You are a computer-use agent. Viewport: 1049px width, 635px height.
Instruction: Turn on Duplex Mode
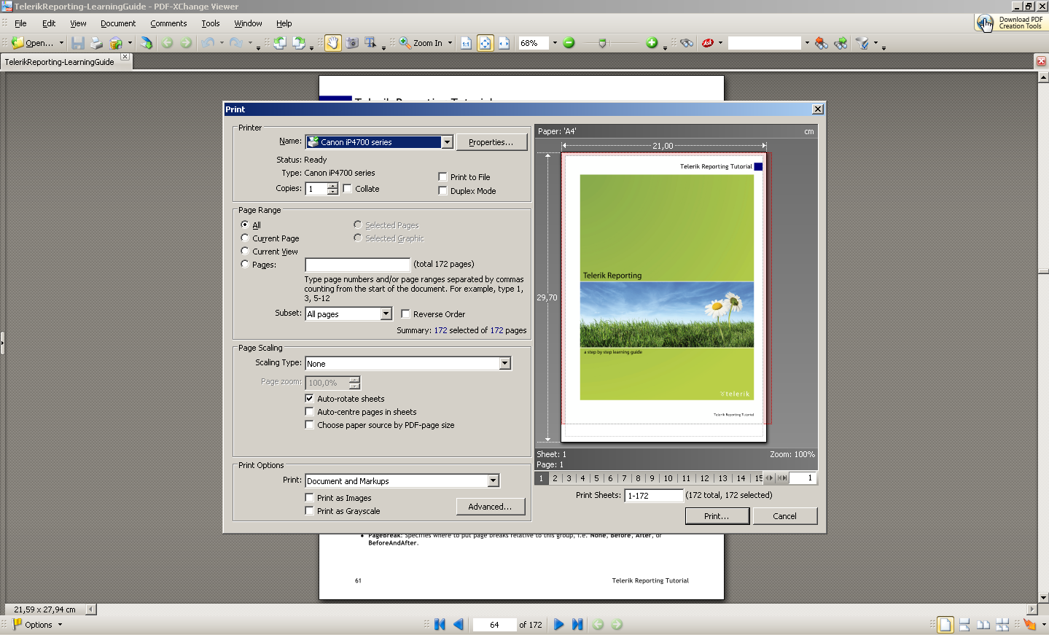click(442, 191)
